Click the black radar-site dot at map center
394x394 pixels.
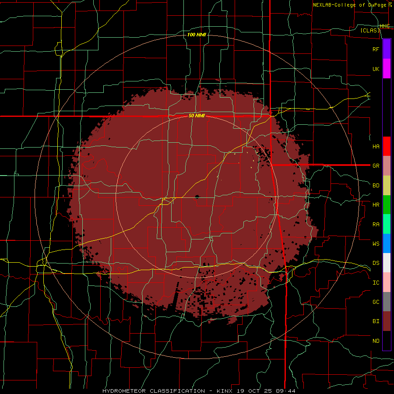pos(197,197)
